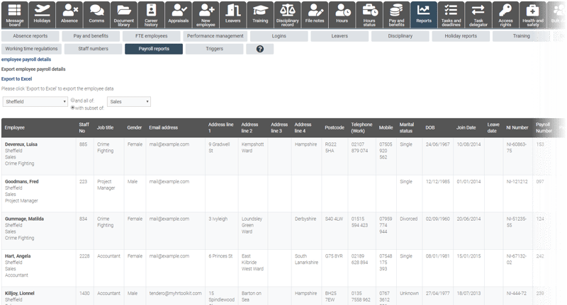Click staff number 885 cell
The height and width of the screenshot is (305, 567).
(x=84, y=144)
